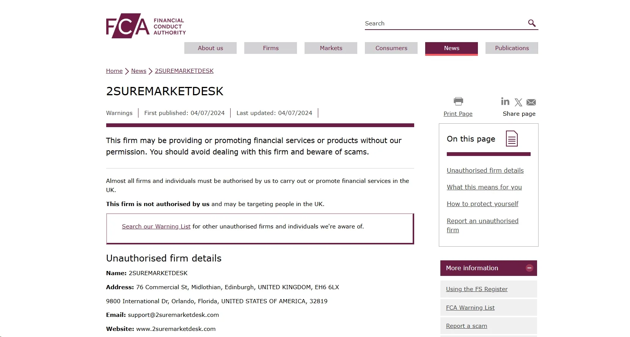
Task: Click the Warnings label
Action: point(119,113)
